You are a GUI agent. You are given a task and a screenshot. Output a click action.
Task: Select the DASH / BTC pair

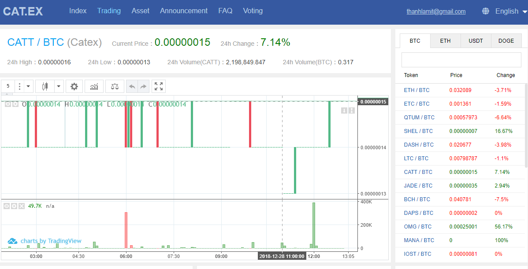(x=419, y=144)
